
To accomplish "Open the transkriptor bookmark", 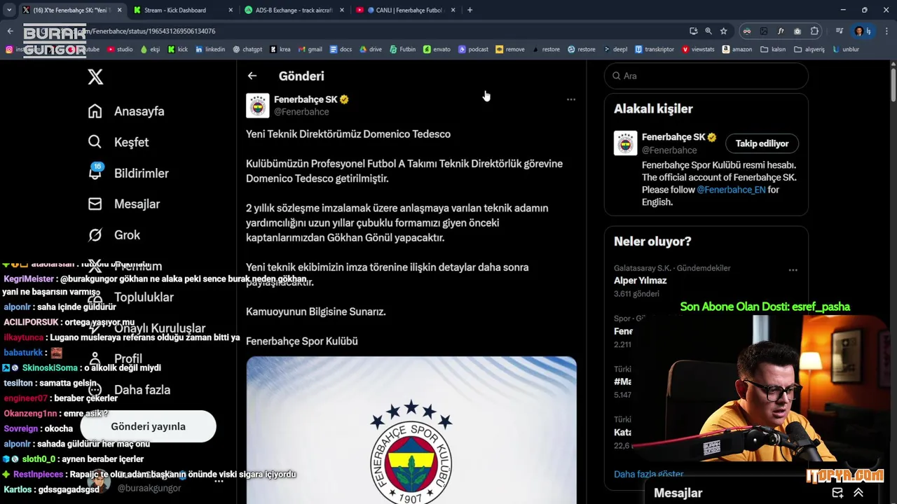I will pyautogui.click(x=654, y=50).
